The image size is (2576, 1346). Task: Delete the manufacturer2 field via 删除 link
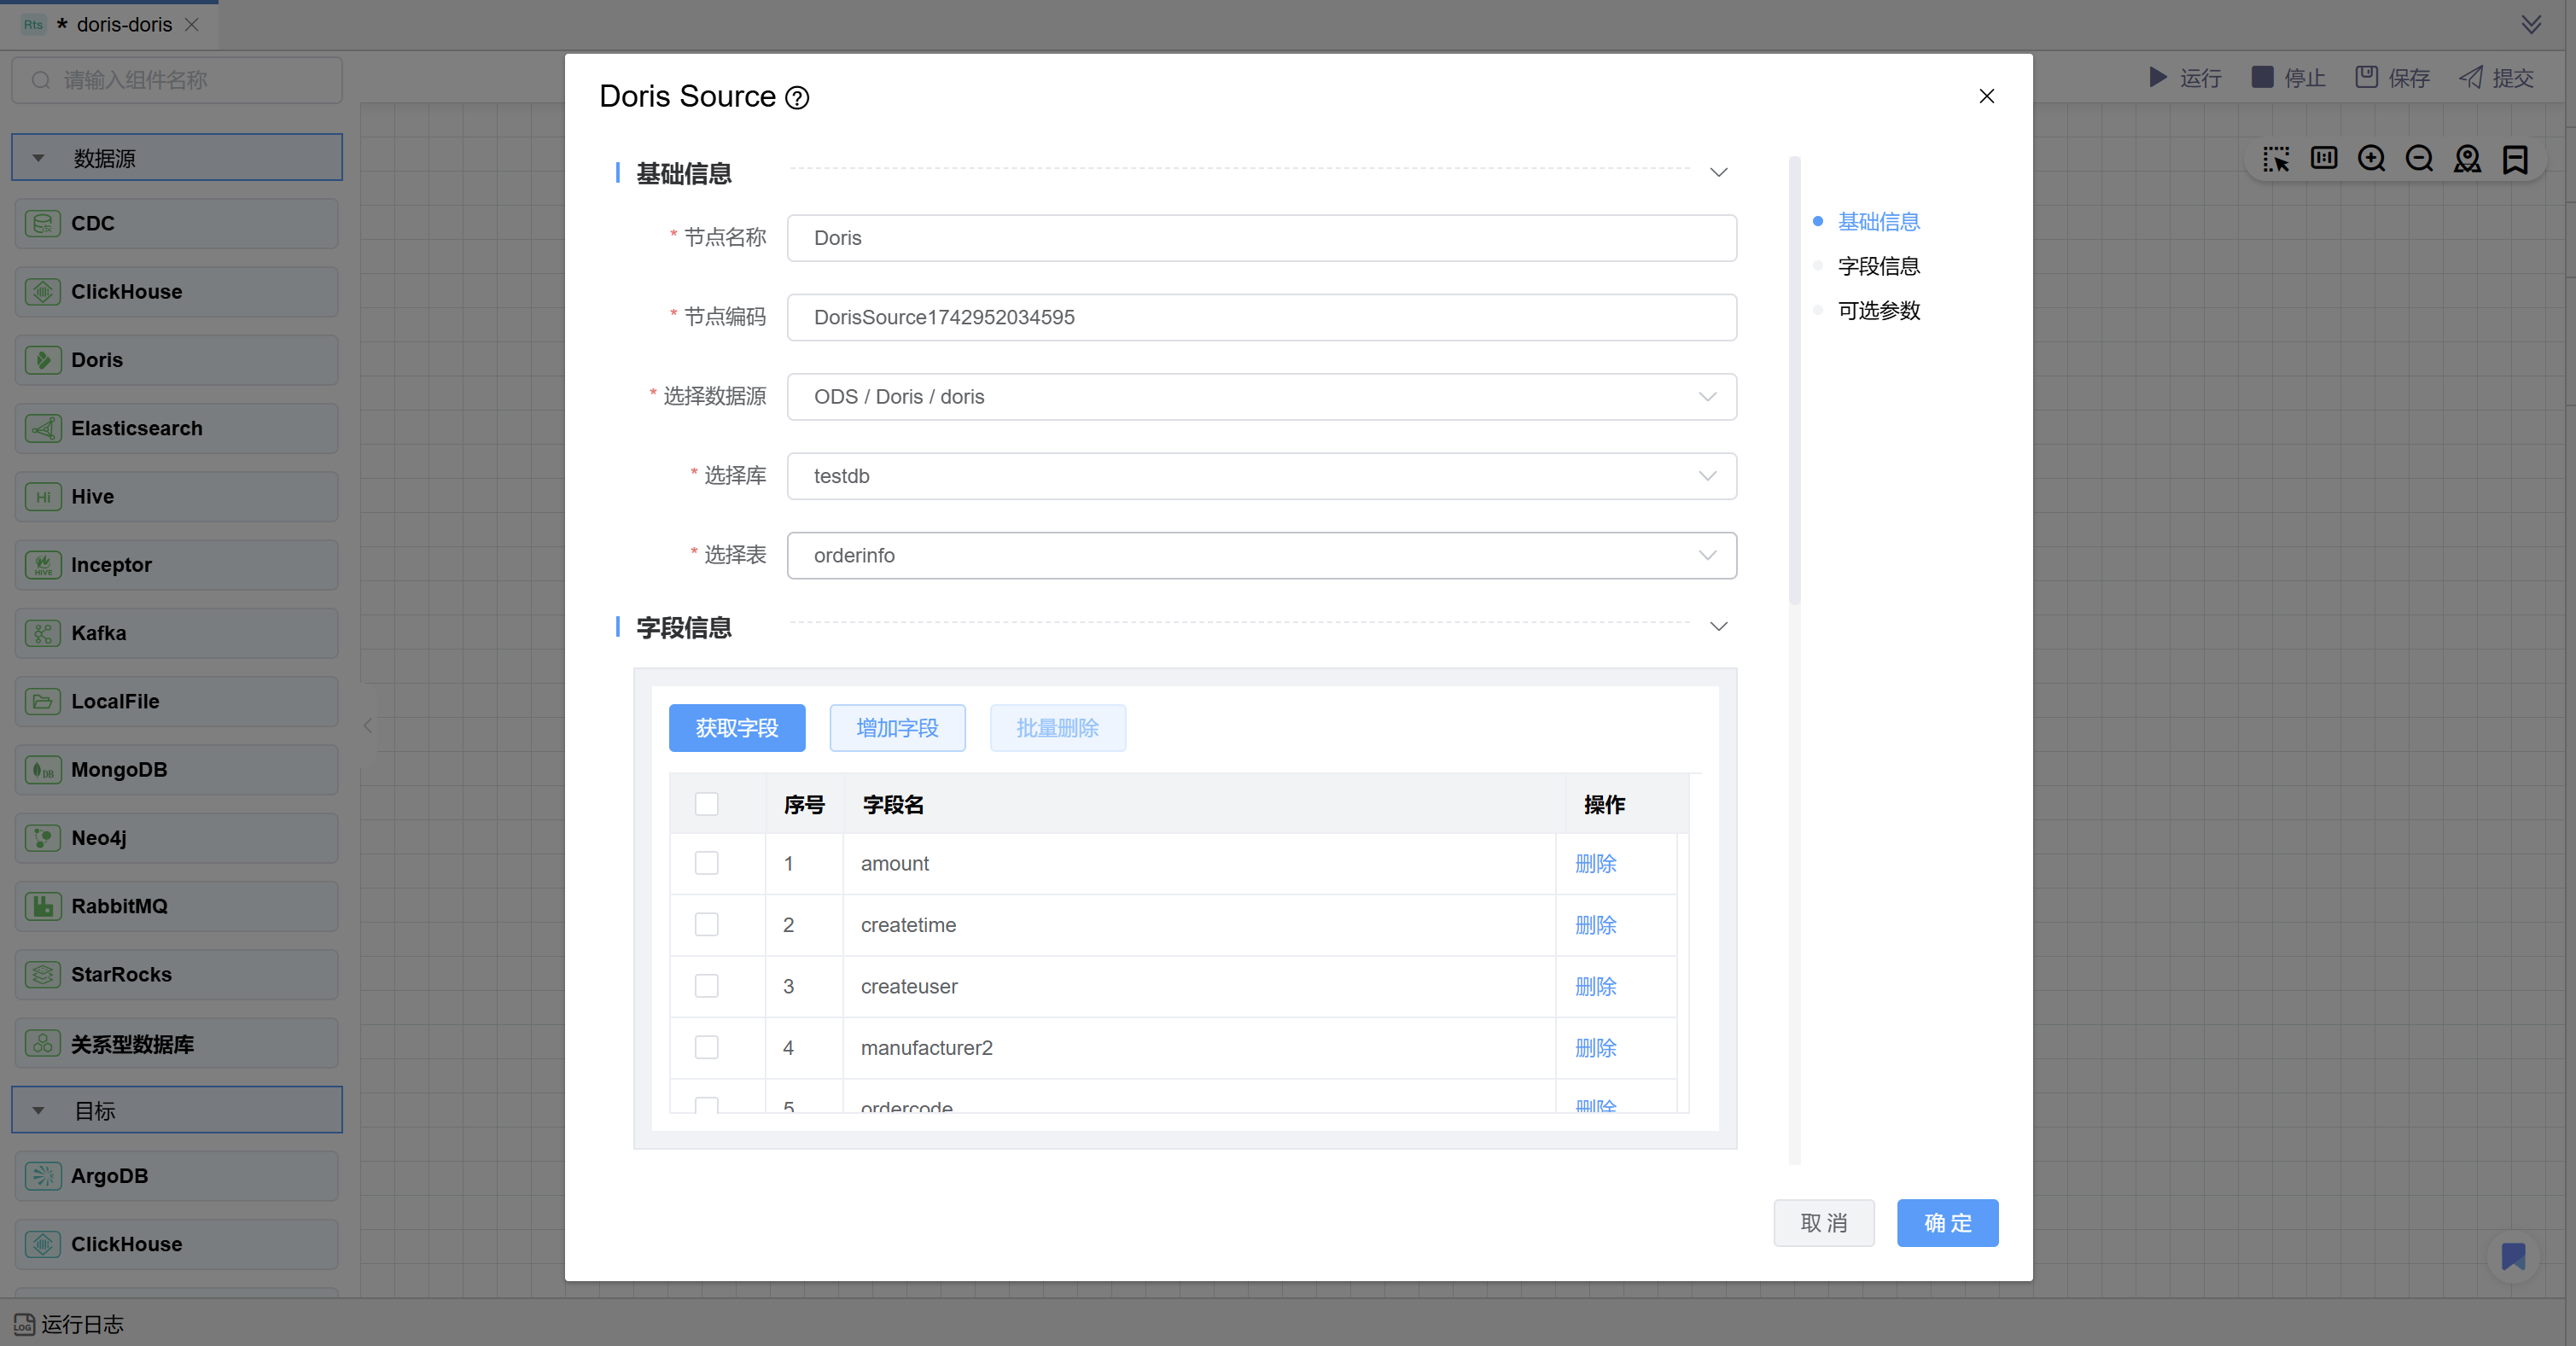click(x=1595, y=1048)
